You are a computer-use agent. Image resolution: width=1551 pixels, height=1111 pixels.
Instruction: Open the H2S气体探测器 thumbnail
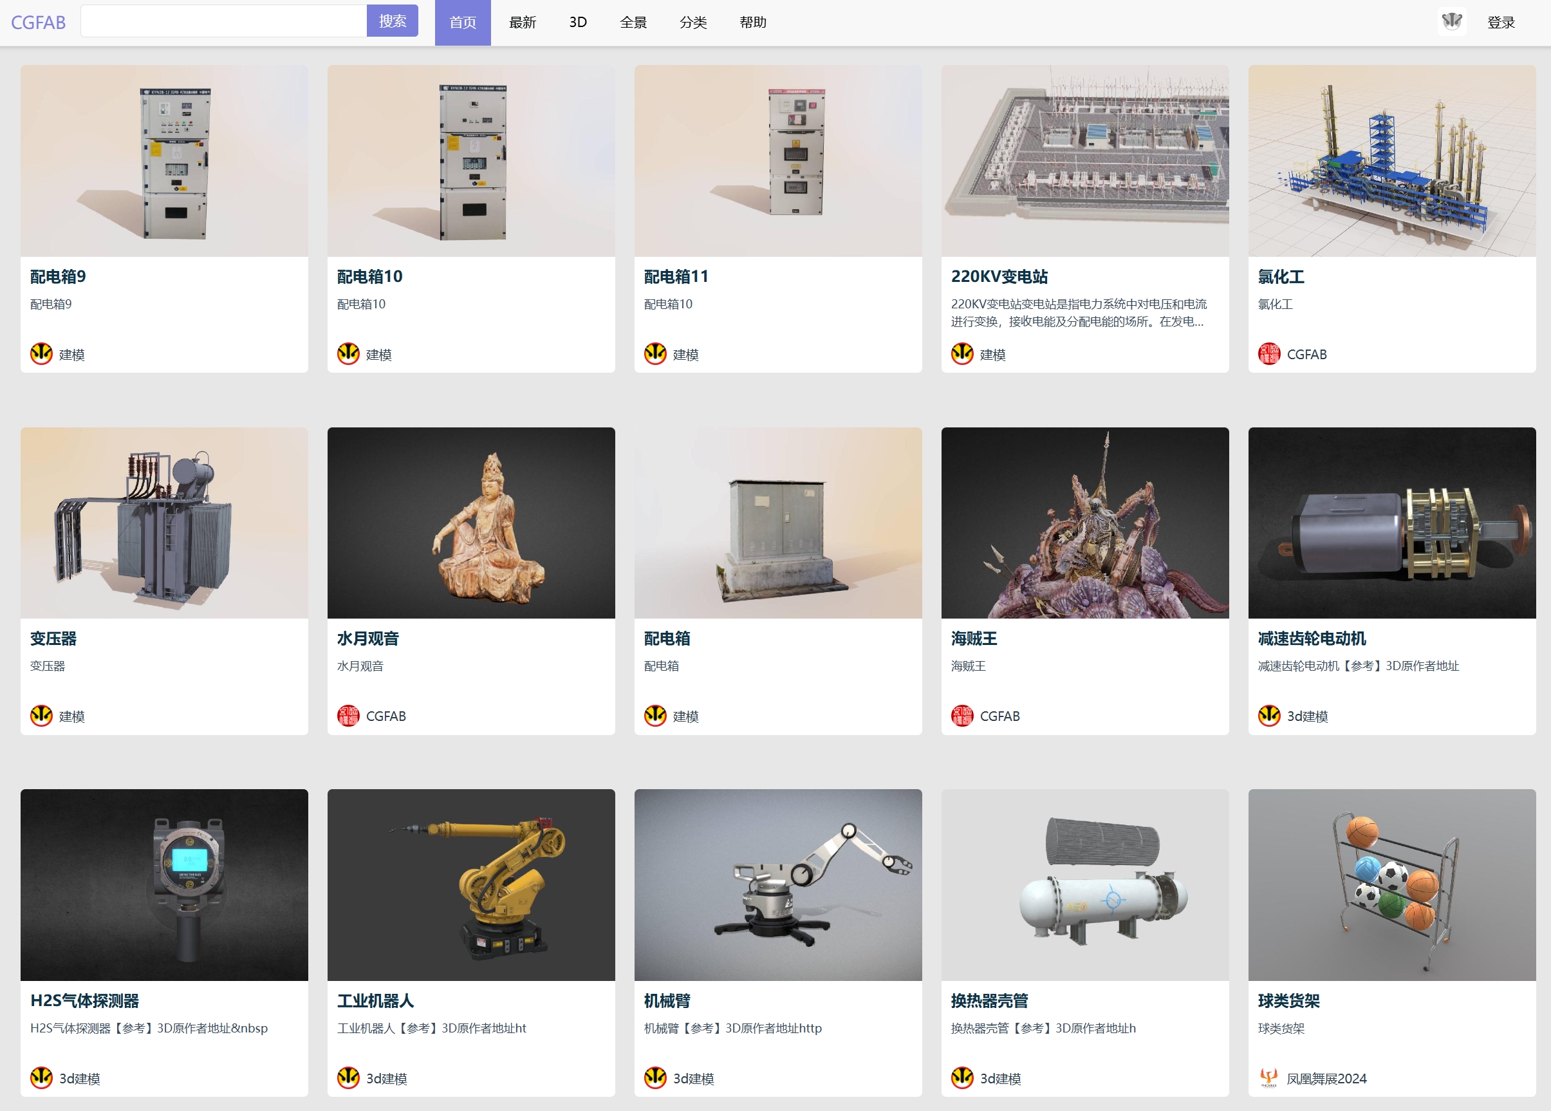(x=164, y=884)
